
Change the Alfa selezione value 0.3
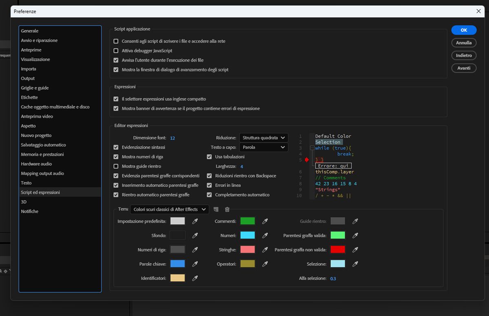click(x=333, y=278)
